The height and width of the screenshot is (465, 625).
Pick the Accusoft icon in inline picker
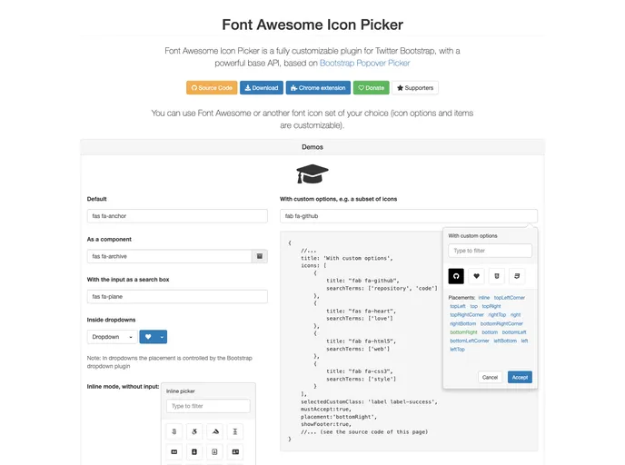215,431
